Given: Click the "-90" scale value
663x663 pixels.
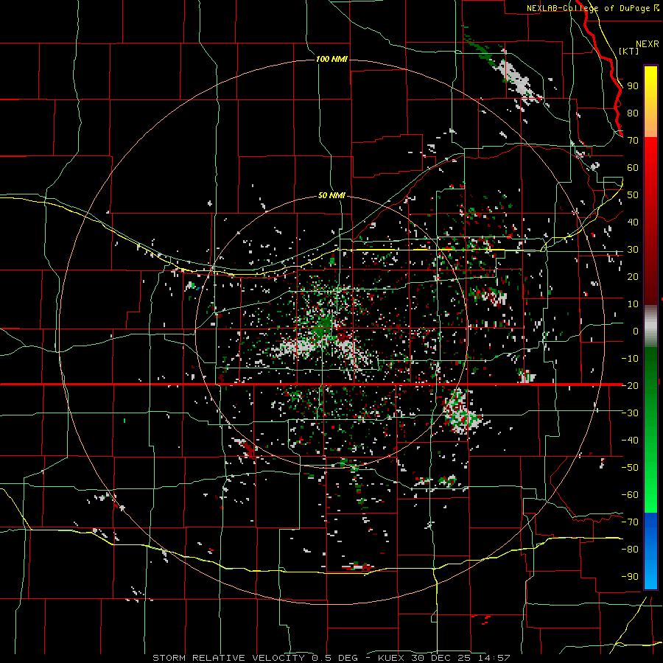Looking at the screenshot, I should tap(630, 577).
